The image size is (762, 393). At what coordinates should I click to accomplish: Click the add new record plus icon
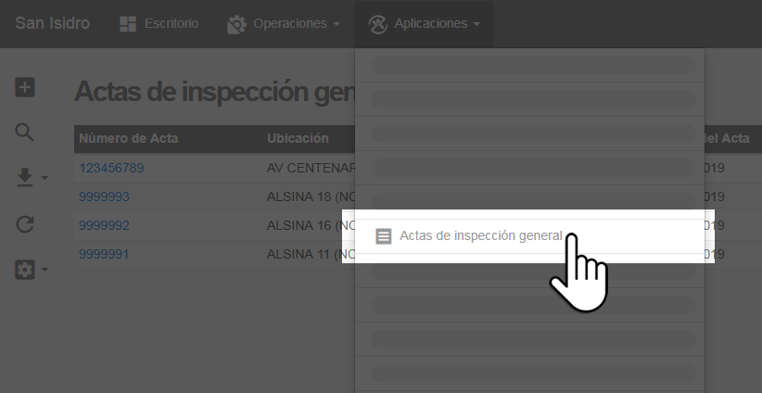click(x=25, y=87)
